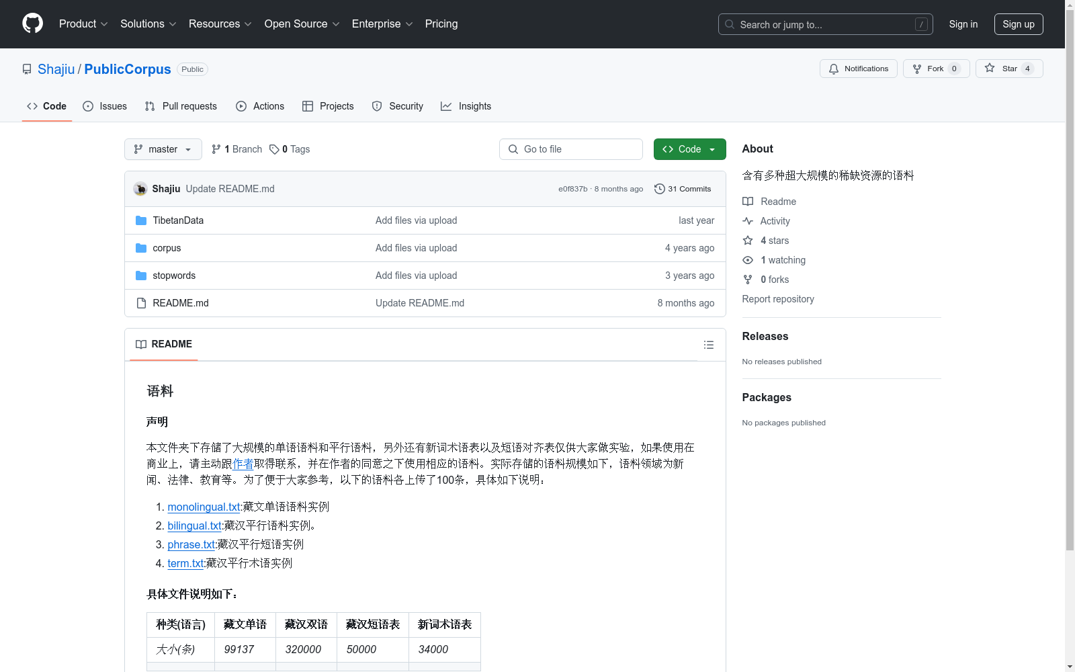Expand the Enterprise menu
The width and height of the screenshot is (1075, 672).
tap(382, 24)
